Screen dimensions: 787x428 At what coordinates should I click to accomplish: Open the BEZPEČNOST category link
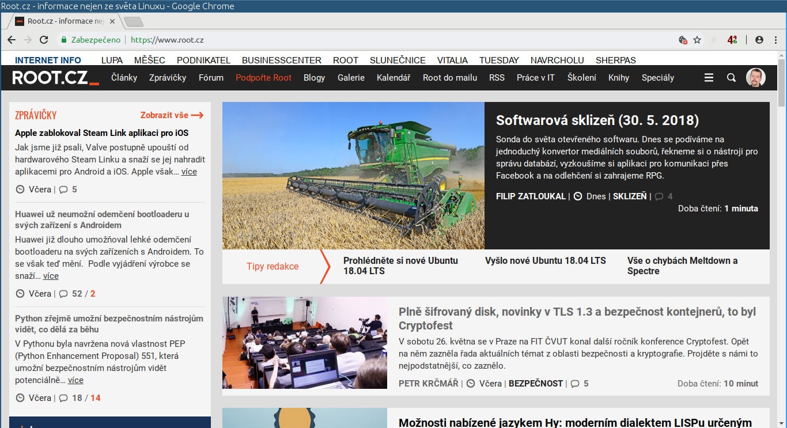click(536, 384)
